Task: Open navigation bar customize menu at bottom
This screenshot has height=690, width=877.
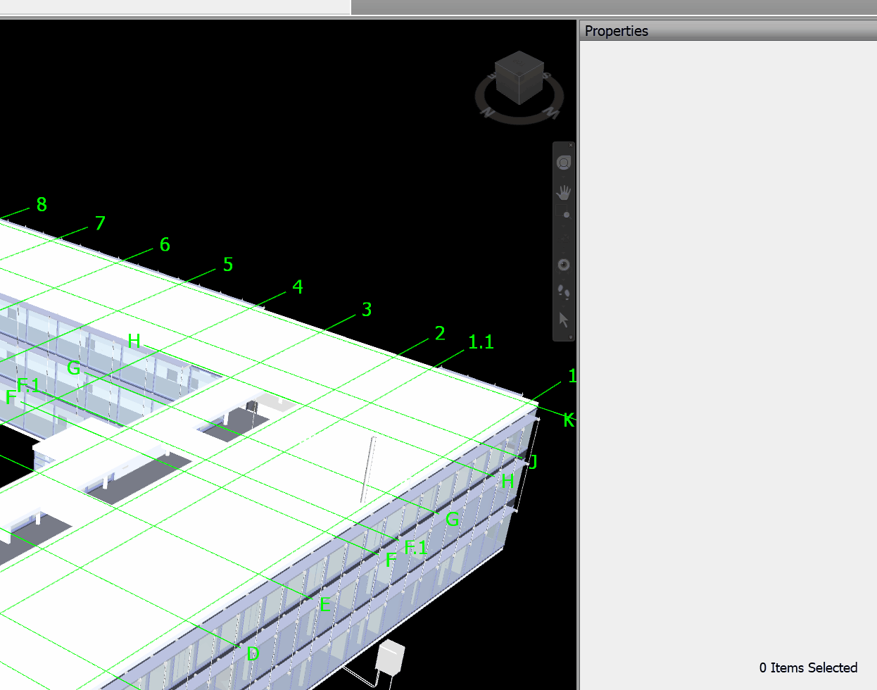Action: point(571,337)
